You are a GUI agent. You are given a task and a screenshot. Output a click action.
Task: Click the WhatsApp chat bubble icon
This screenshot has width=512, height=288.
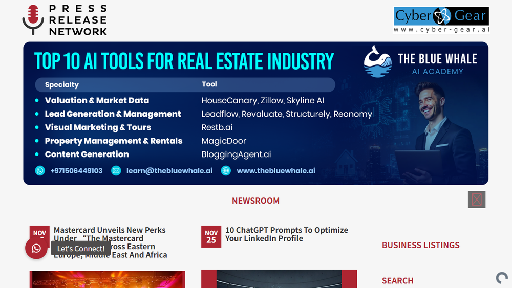tap(36, 249)
